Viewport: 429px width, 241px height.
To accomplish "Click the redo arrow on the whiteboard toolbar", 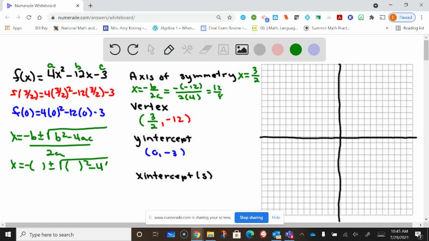I will [132, 49].
